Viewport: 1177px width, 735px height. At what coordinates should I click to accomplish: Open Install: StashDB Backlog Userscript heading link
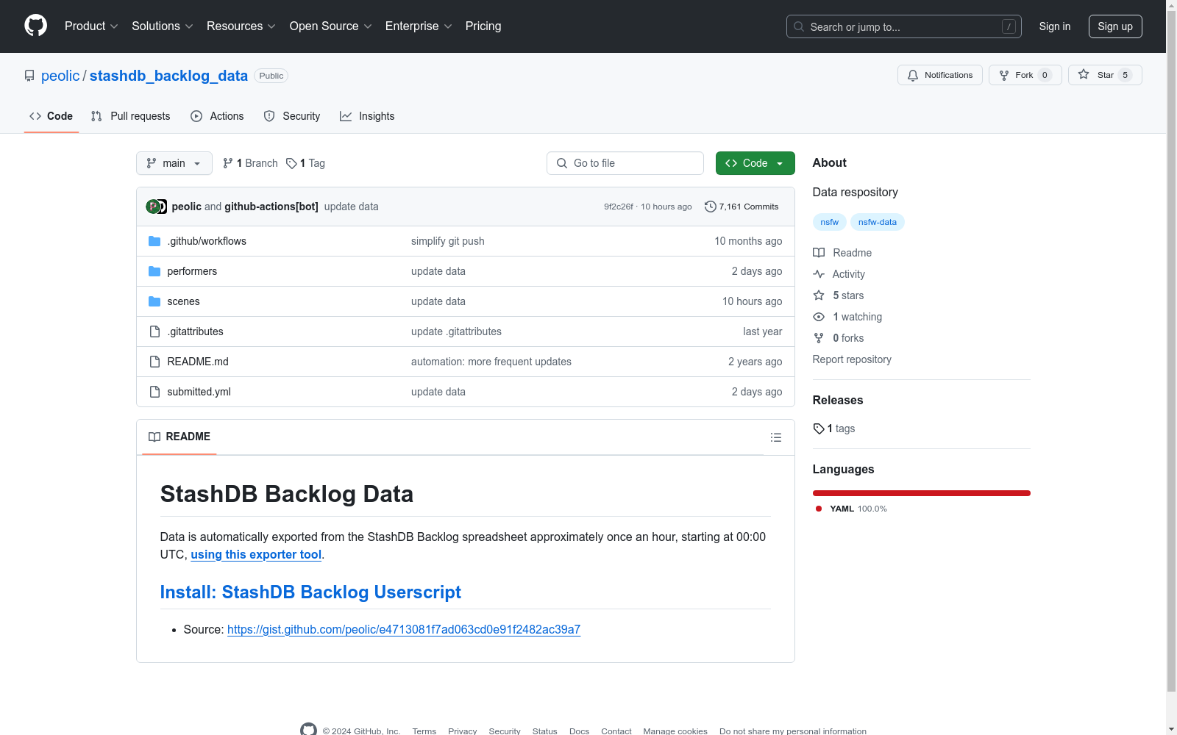[x=310, y=592]
